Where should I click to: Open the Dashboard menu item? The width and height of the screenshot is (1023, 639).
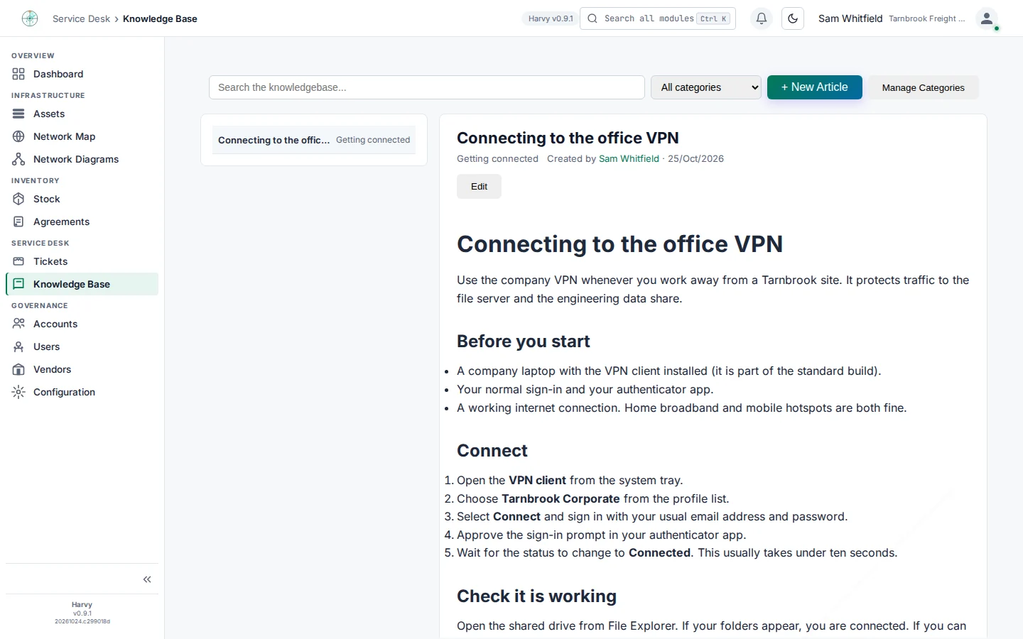pyautogui.click(x=82, y=74)
